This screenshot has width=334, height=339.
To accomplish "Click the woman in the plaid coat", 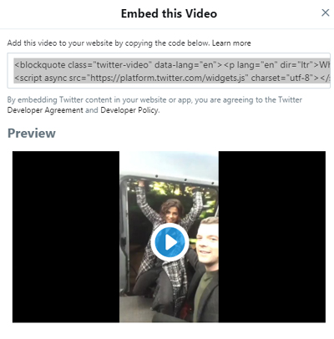I will click(165, 240).
